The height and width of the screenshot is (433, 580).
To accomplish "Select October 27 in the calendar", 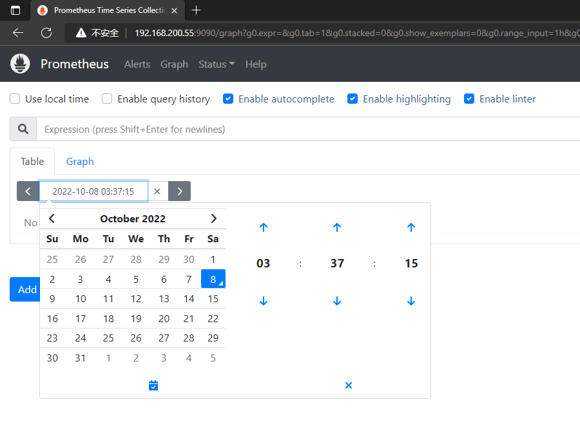I will click(x=164, y=338).
